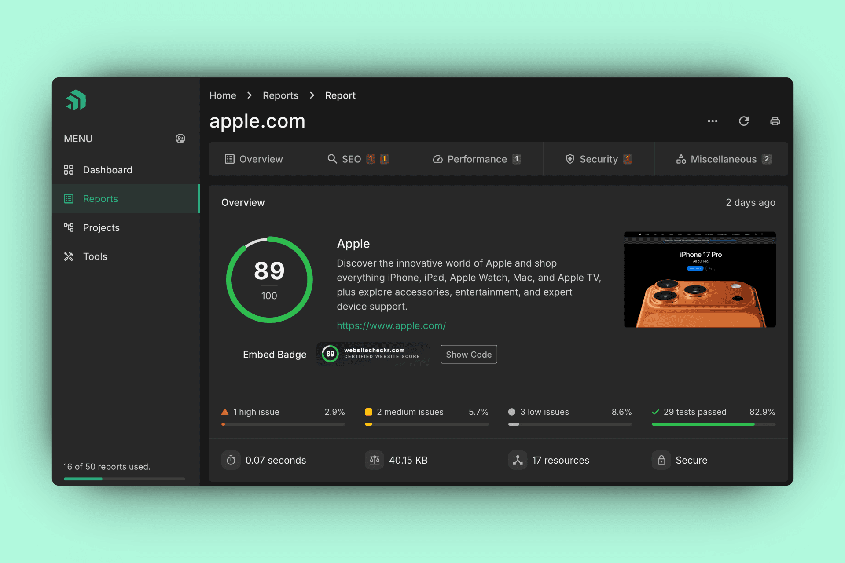
Task: Select the Reports icon in the sidebar
Action: pos(69,198)
